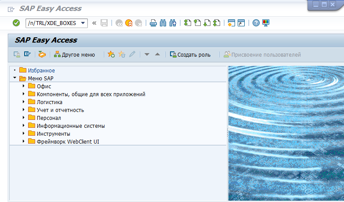Click the Find binoculars icon
The height and width of the screenshot is (202, 344).
click(x=163, y=23)
